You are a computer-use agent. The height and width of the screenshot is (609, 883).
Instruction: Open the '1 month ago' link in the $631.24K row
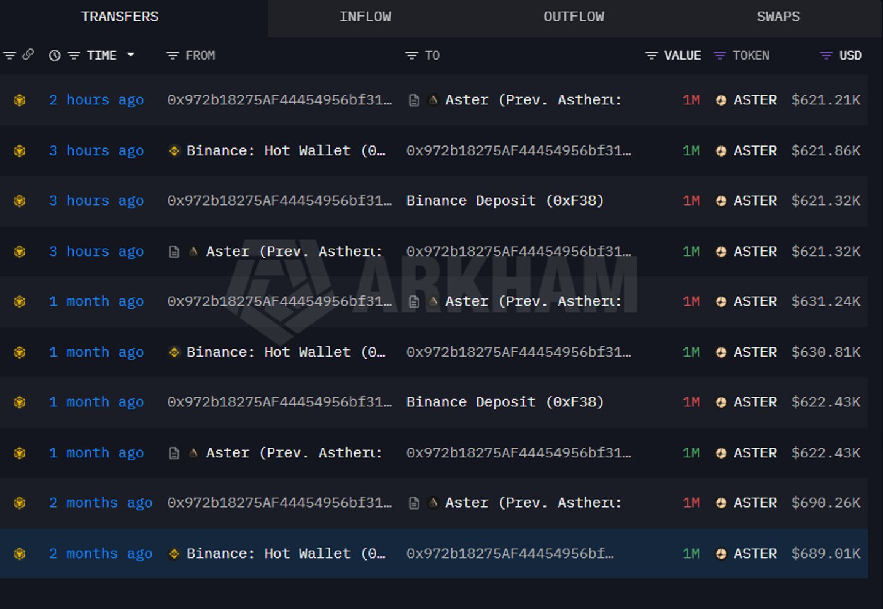tap(96, 301)
